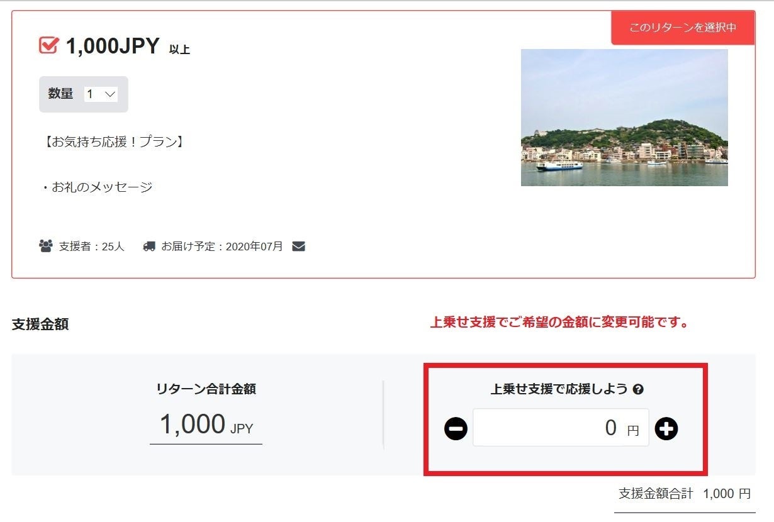Click the 上乗せ支援で応援しよう label

(x=559, y=390)
